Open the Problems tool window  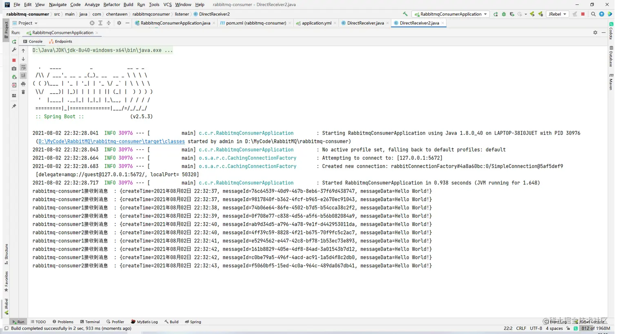(63, 322)
